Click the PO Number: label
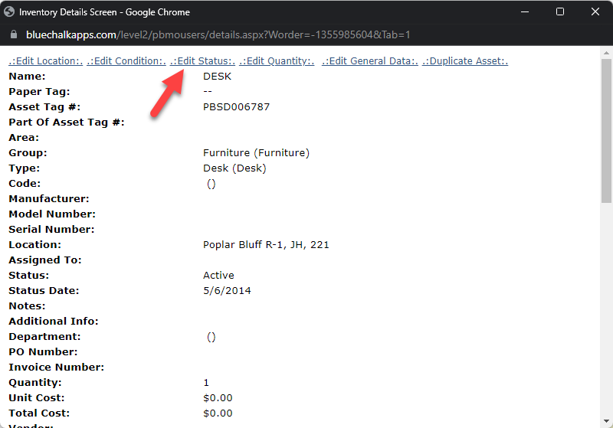This screenshot has width=613, height=428. coord(43,352)
